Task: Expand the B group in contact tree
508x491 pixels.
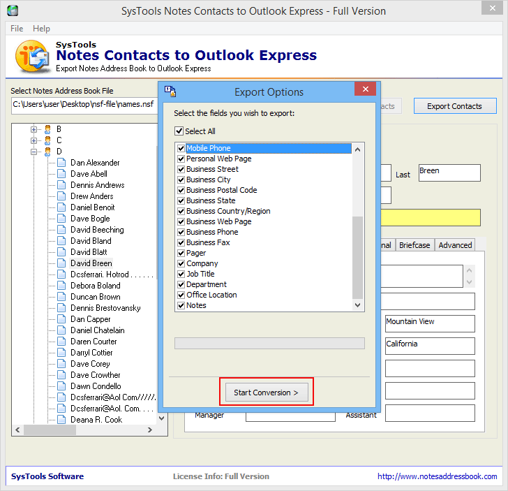Action: tap(33, 129)
